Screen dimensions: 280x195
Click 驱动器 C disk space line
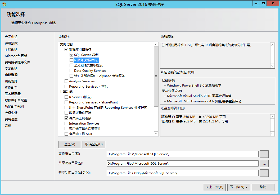(x=193, y=117)
